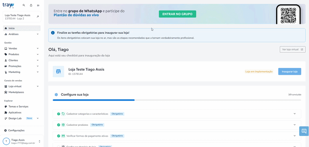Click the Aplicativos puzzle icon
This screenshot has height=147, width=309.
(x=6, y=113)
